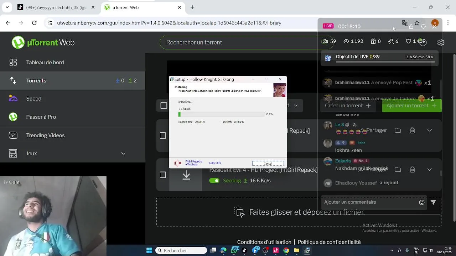Click the Trending Videos lightning icon
This screenshot has width=456, height=256.
coord(13,135)
